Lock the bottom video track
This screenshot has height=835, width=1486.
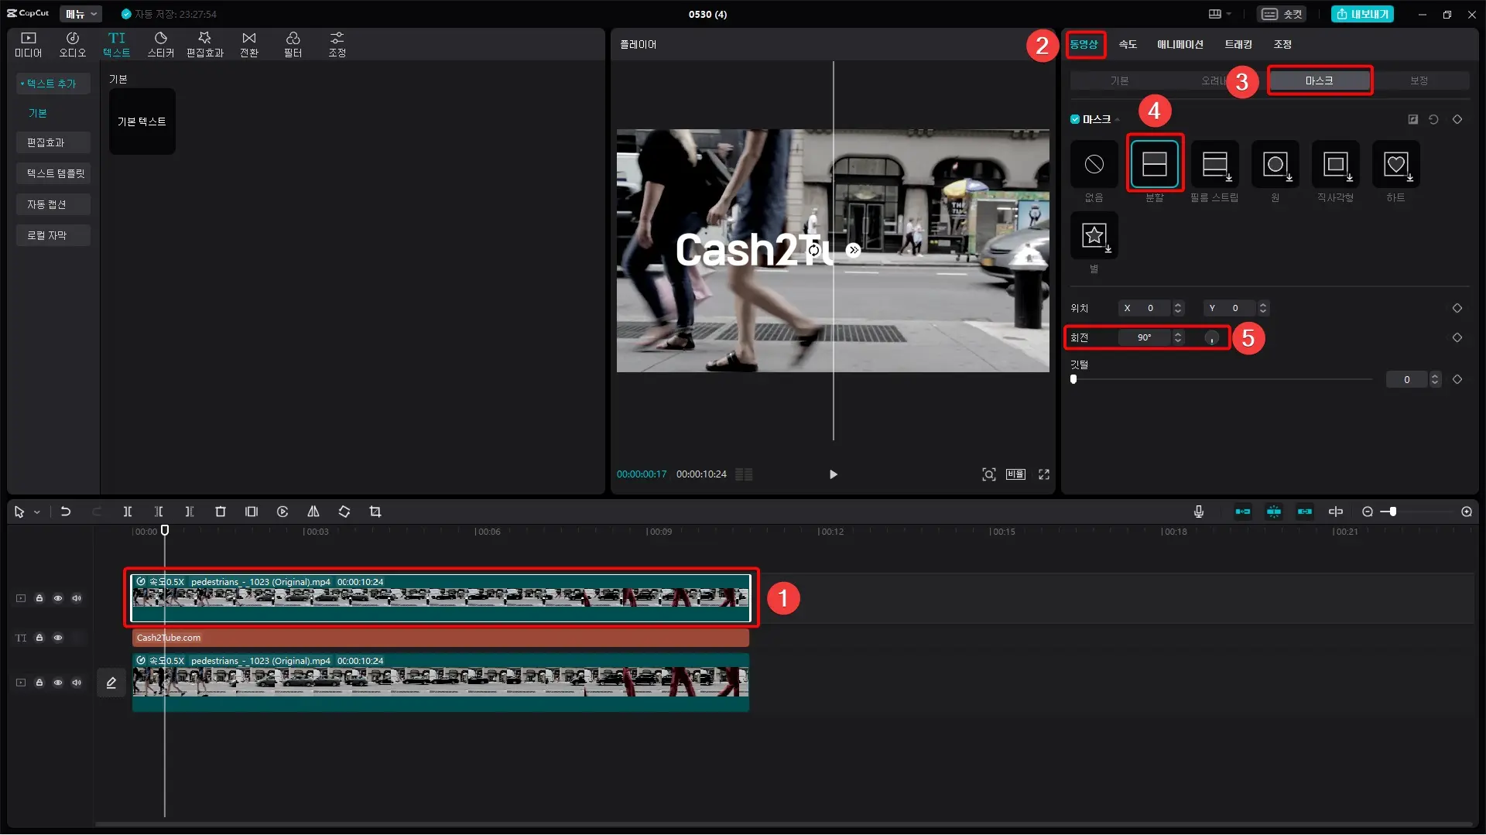(x=39, y=683)
